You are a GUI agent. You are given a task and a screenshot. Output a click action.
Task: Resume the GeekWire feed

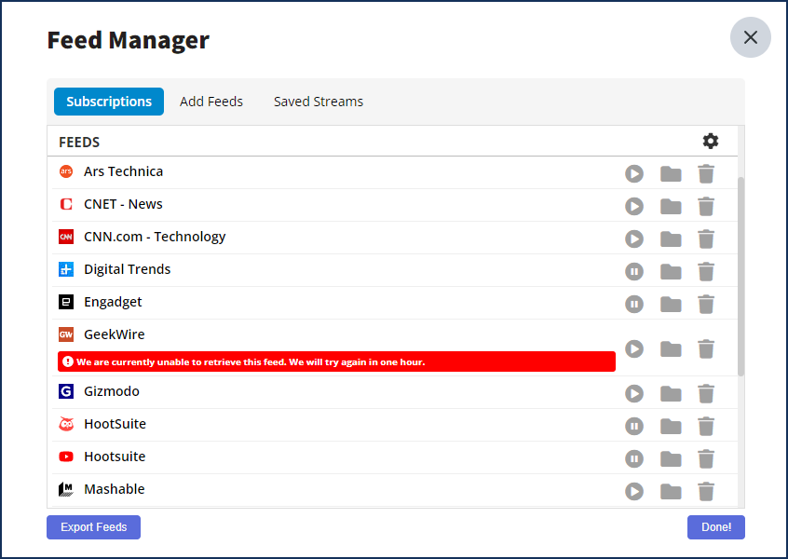(x=634, y=348)
